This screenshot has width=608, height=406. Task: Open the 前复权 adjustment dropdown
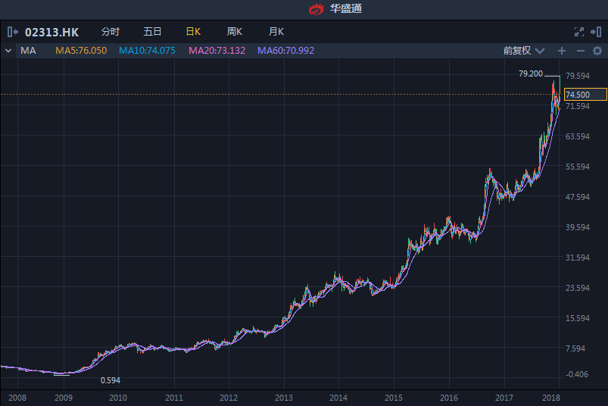(x=524, y=51)
